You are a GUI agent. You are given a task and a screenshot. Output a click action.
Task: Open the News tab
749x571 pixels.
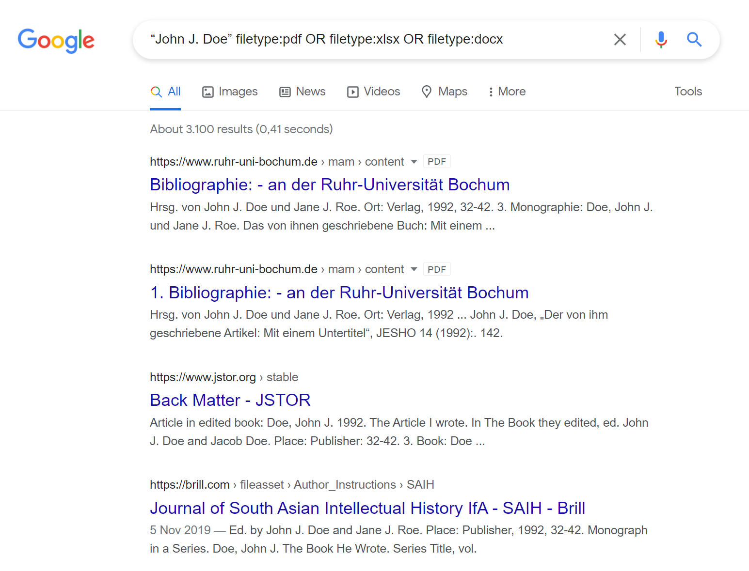303,92
